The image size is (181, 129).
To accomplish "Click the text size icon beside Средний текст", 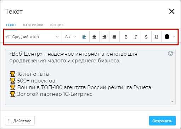I will click(8, 37).
